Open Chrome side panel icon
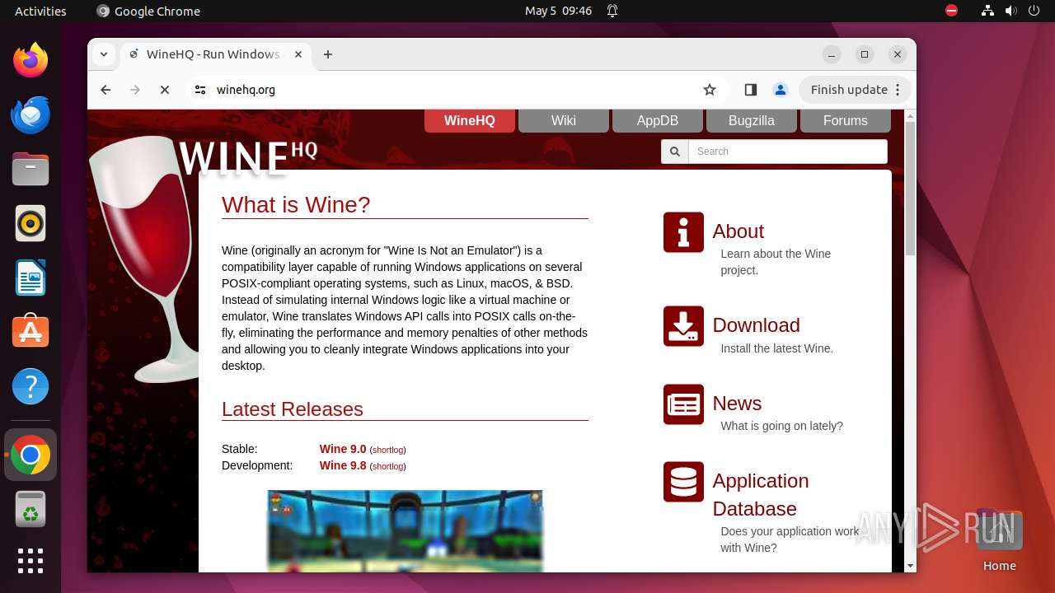This screenshot has width=1055, height=593. pyautogui.click(x=750, y=90)
